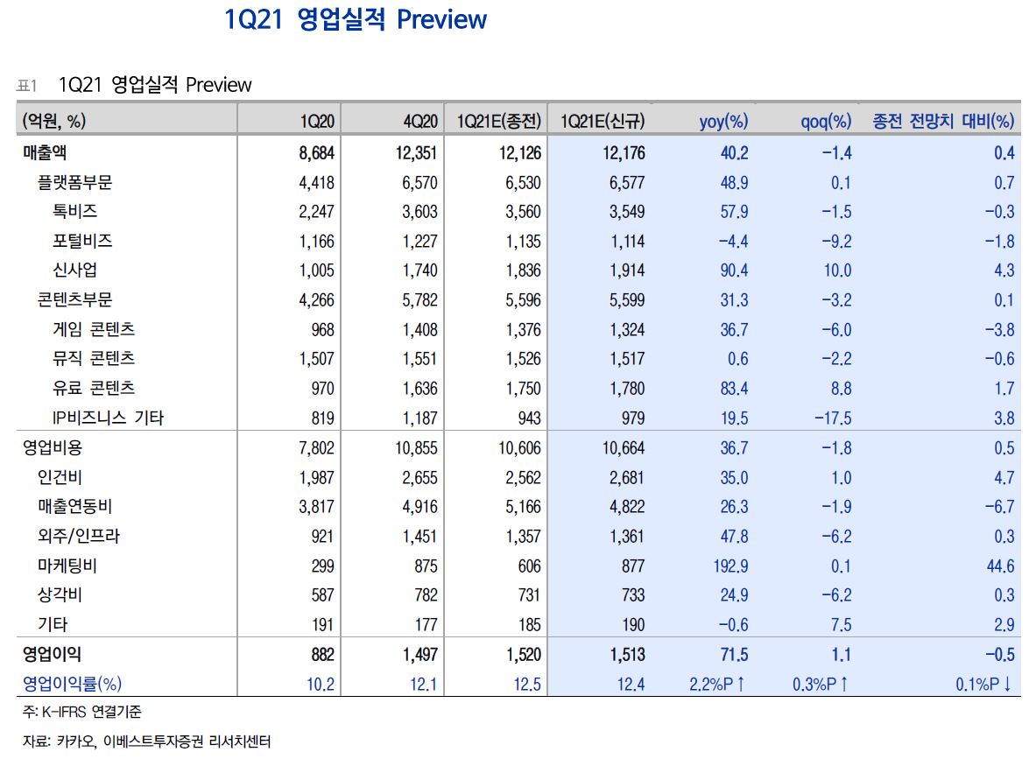
Task: Click 1Q20 operating margin '10.2'
Action: (x=321, y=685)
